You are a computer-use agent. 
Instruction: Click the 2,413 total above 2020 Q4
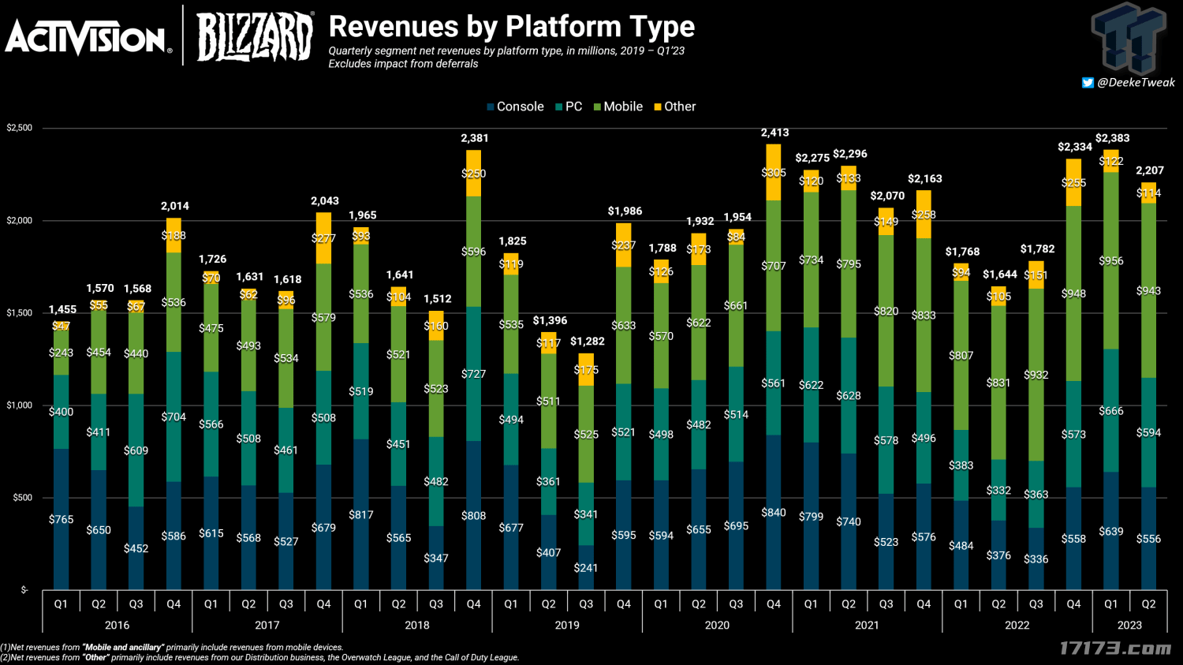(774, 133)
